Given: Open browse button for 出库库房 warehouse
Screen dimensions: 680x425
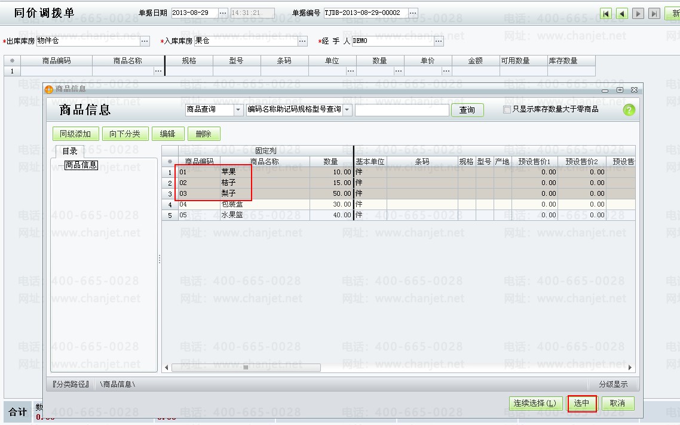Looking at the screenshot, I should [145, 41].
